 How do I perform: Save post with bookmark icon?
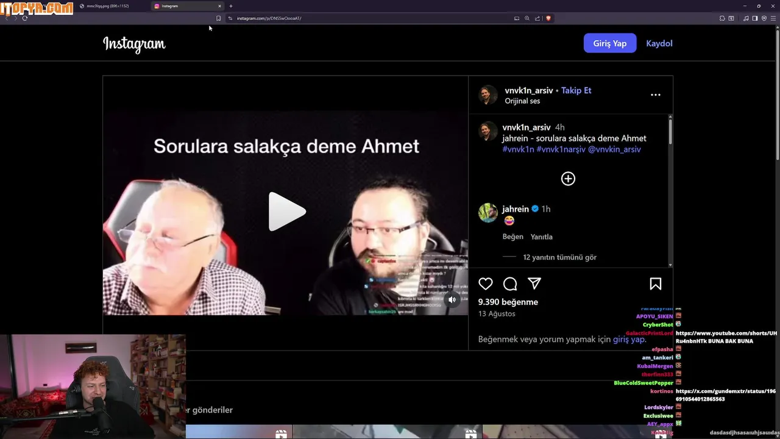656,284
